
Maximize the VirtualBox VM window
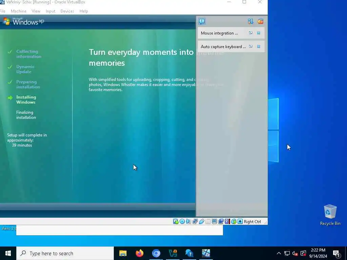244,2
